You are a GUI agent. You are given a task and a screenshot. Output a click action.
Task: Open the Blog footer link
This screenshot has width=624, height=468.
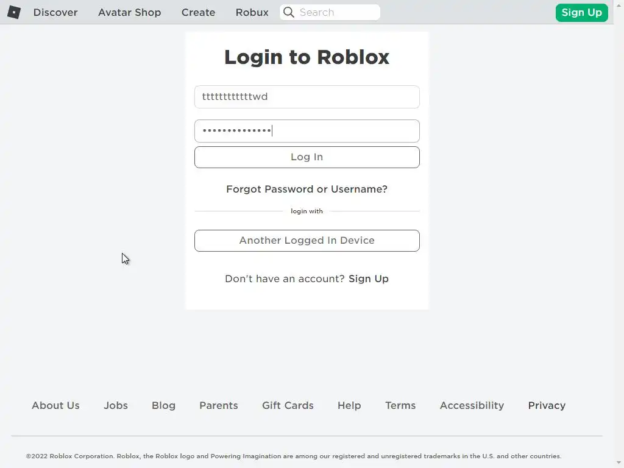tap(163, 405)
